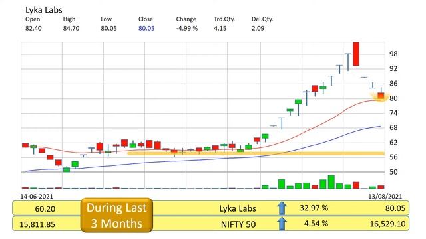Select the Lyka Labs gain 32.97 %
426x239 pixels.
(x=314, y=208)
